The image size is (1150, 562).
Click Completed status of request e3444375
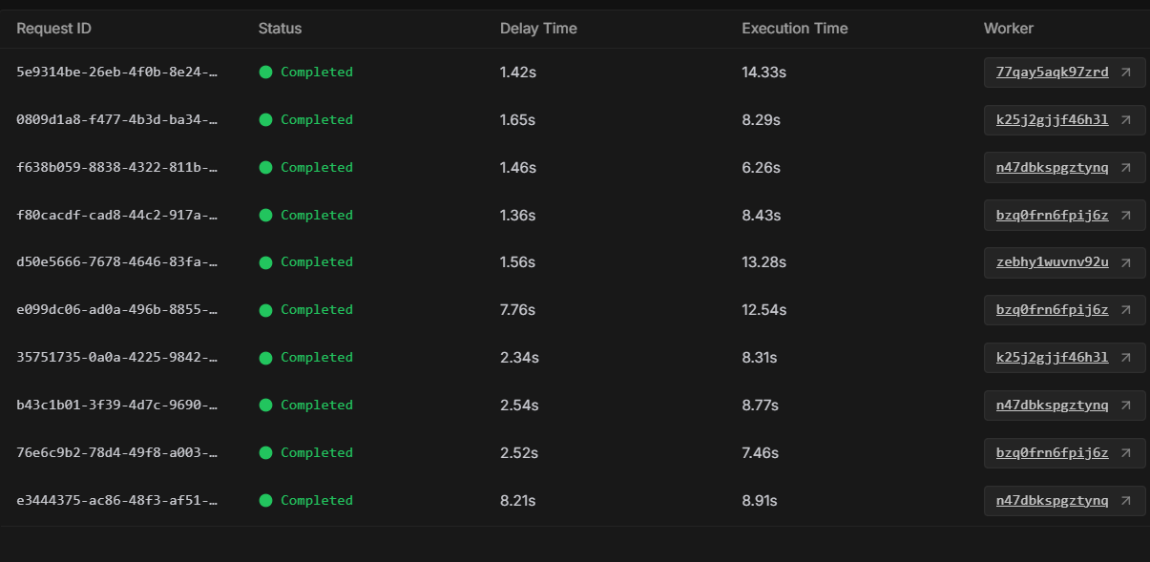tap(316, 501)
